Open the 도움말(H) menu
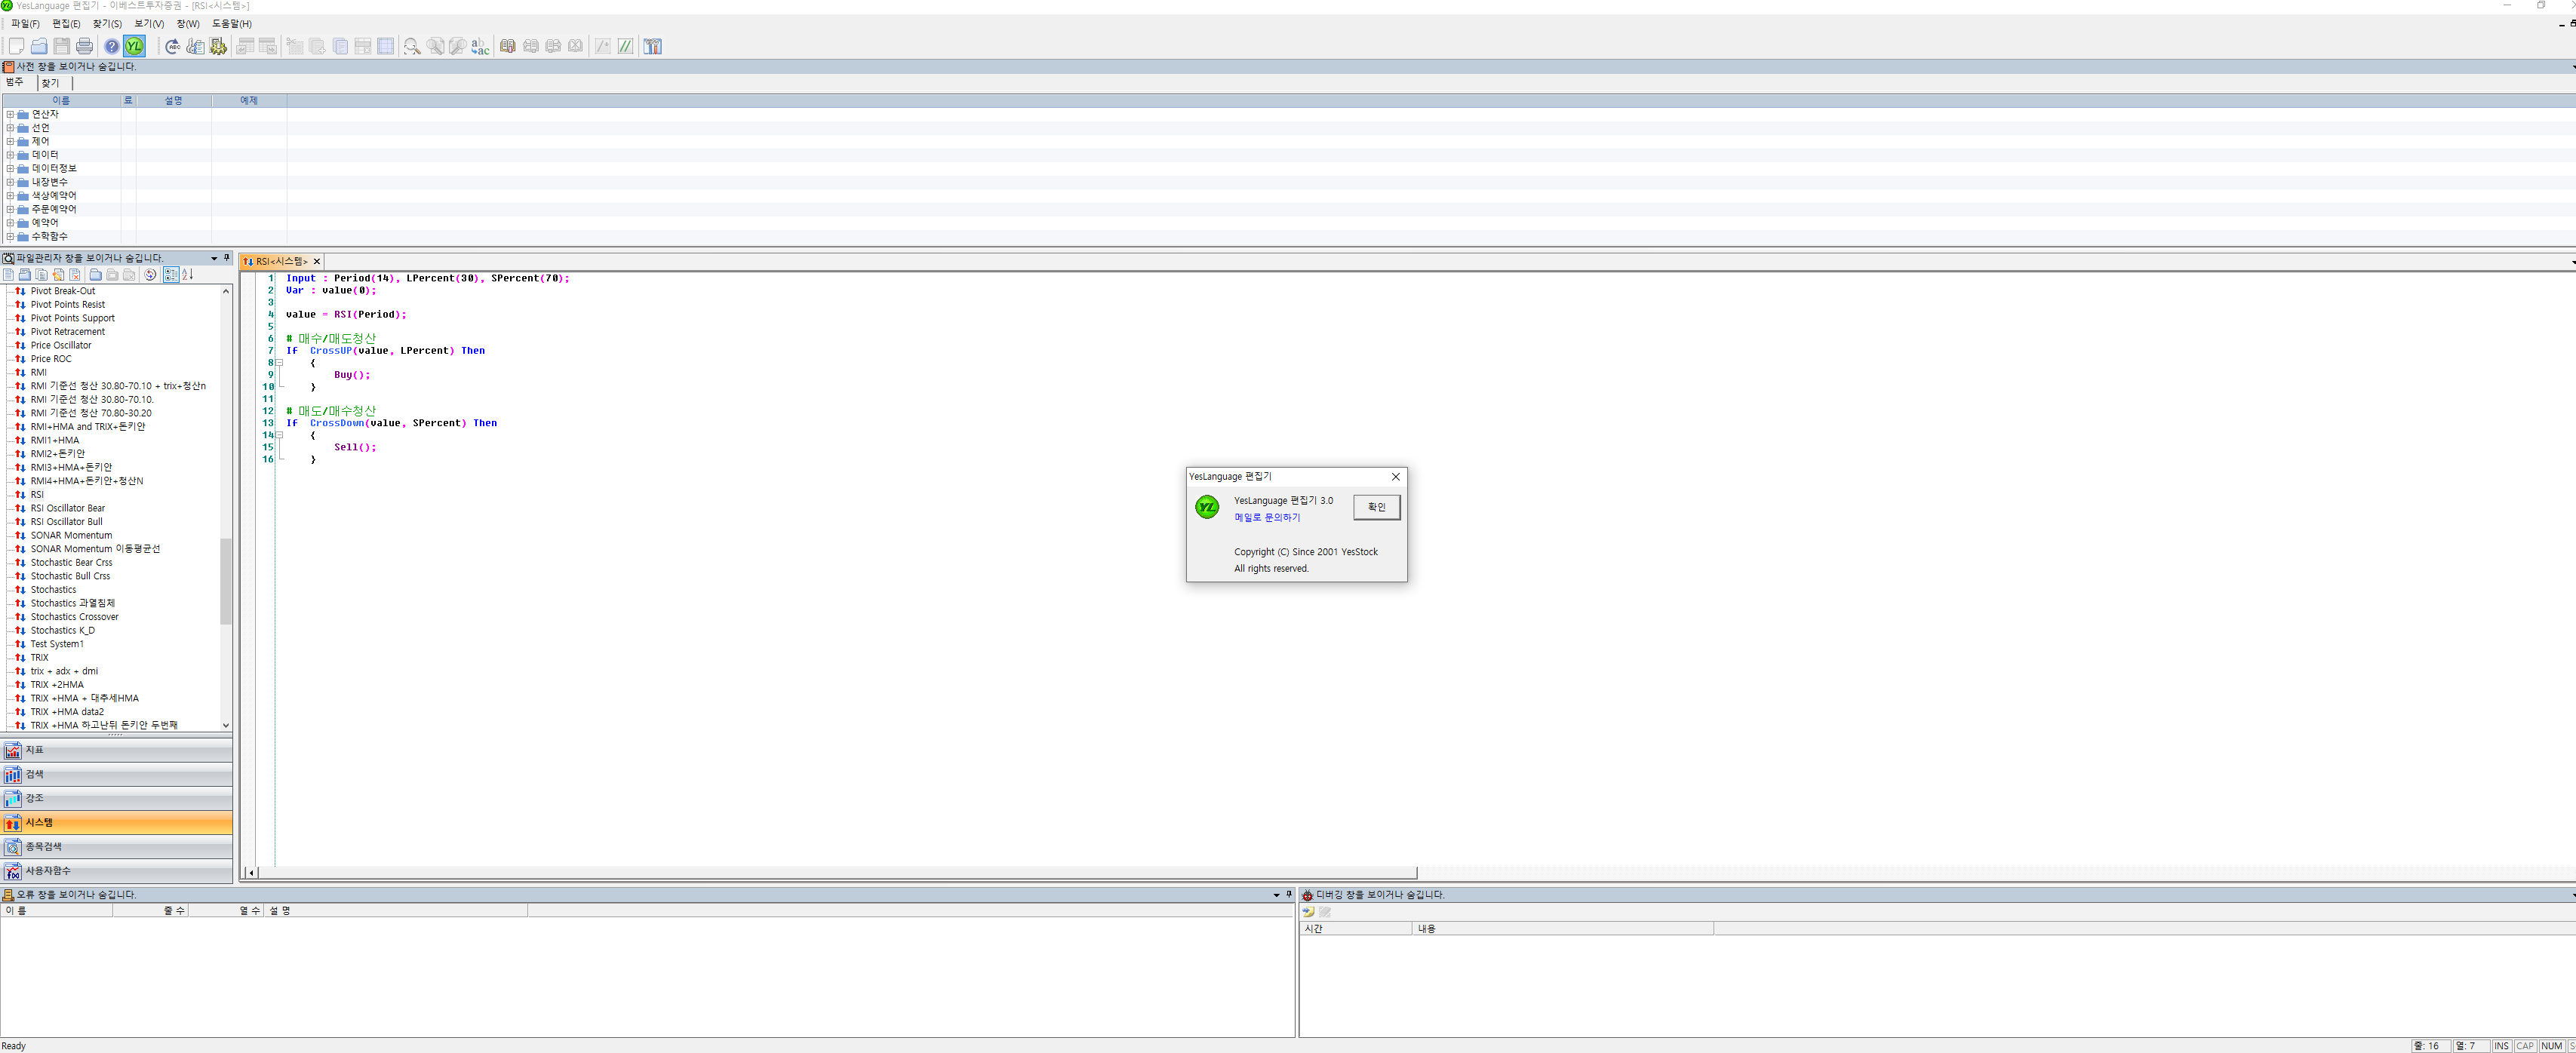This screenshot has height=1053, width=2576. click(231, 23)
